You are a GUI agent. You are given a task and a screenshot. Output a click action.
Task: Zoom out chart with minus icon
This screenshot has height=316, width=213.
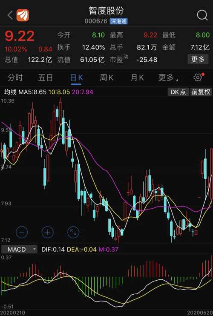[22, 233]
